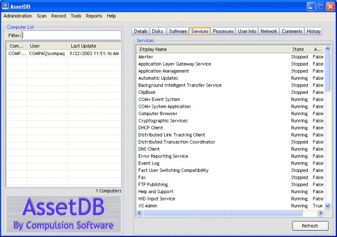
Task: Select Distributed Transaction Coordinator row
Action: pyautogui.click(x=230, y=142)
